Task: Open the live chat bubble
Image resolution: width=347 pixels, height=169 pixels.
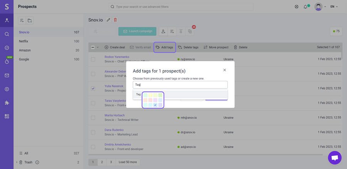Action: click(x=335, y=158)
